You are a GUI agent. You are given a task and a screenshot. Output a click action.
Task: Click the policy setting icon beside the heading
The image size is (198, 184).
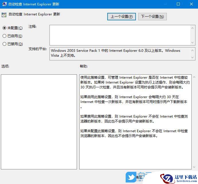point(4,15)
